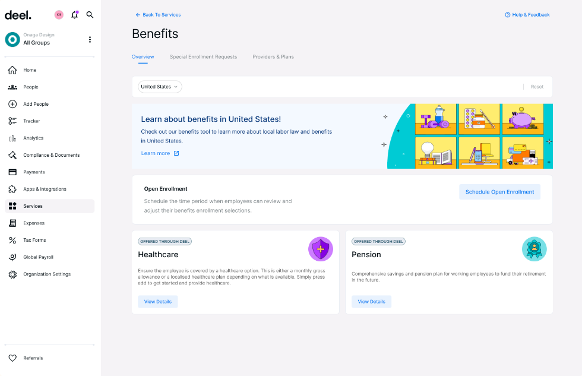Viewport: 582px width, 376px height.
Task: Open the notifications bell icon
Action: click(x=75, y=15)
